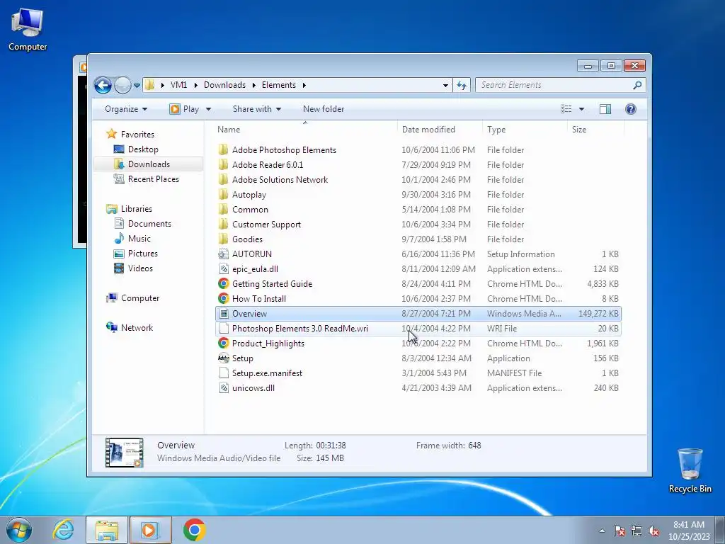Select the Adobe Solutions Network folder icon
Image resolution: width=725 pixels, height=544 pixels.
223,179
